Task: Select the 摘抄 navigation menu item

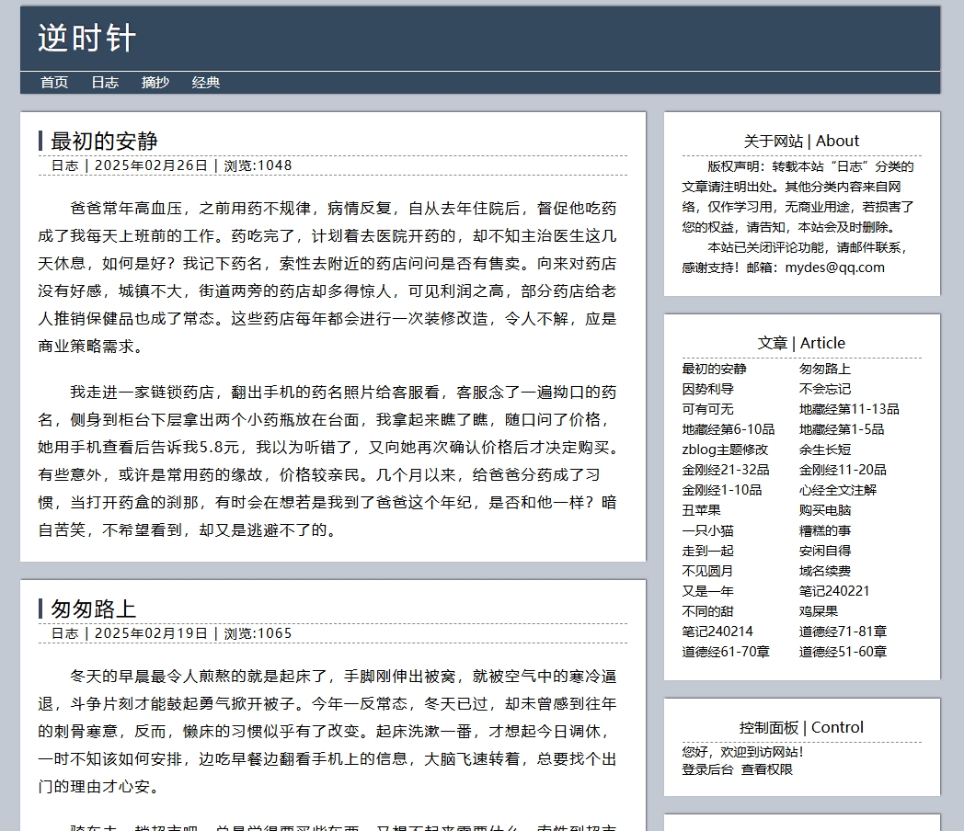Action: point(155,83)
